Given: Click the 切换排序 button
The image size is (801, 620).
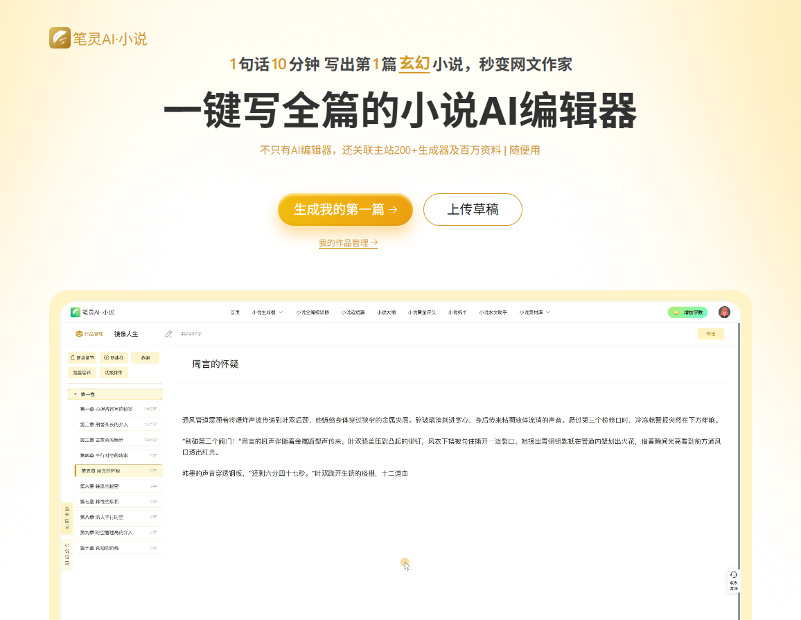Looking at the screenshot, I should (x=114, y=373).
